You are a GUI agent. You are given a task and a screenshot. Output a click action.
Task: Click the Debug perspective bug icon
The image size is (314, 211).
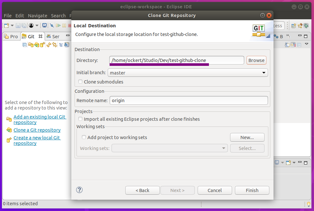click(x=307, y=26)
